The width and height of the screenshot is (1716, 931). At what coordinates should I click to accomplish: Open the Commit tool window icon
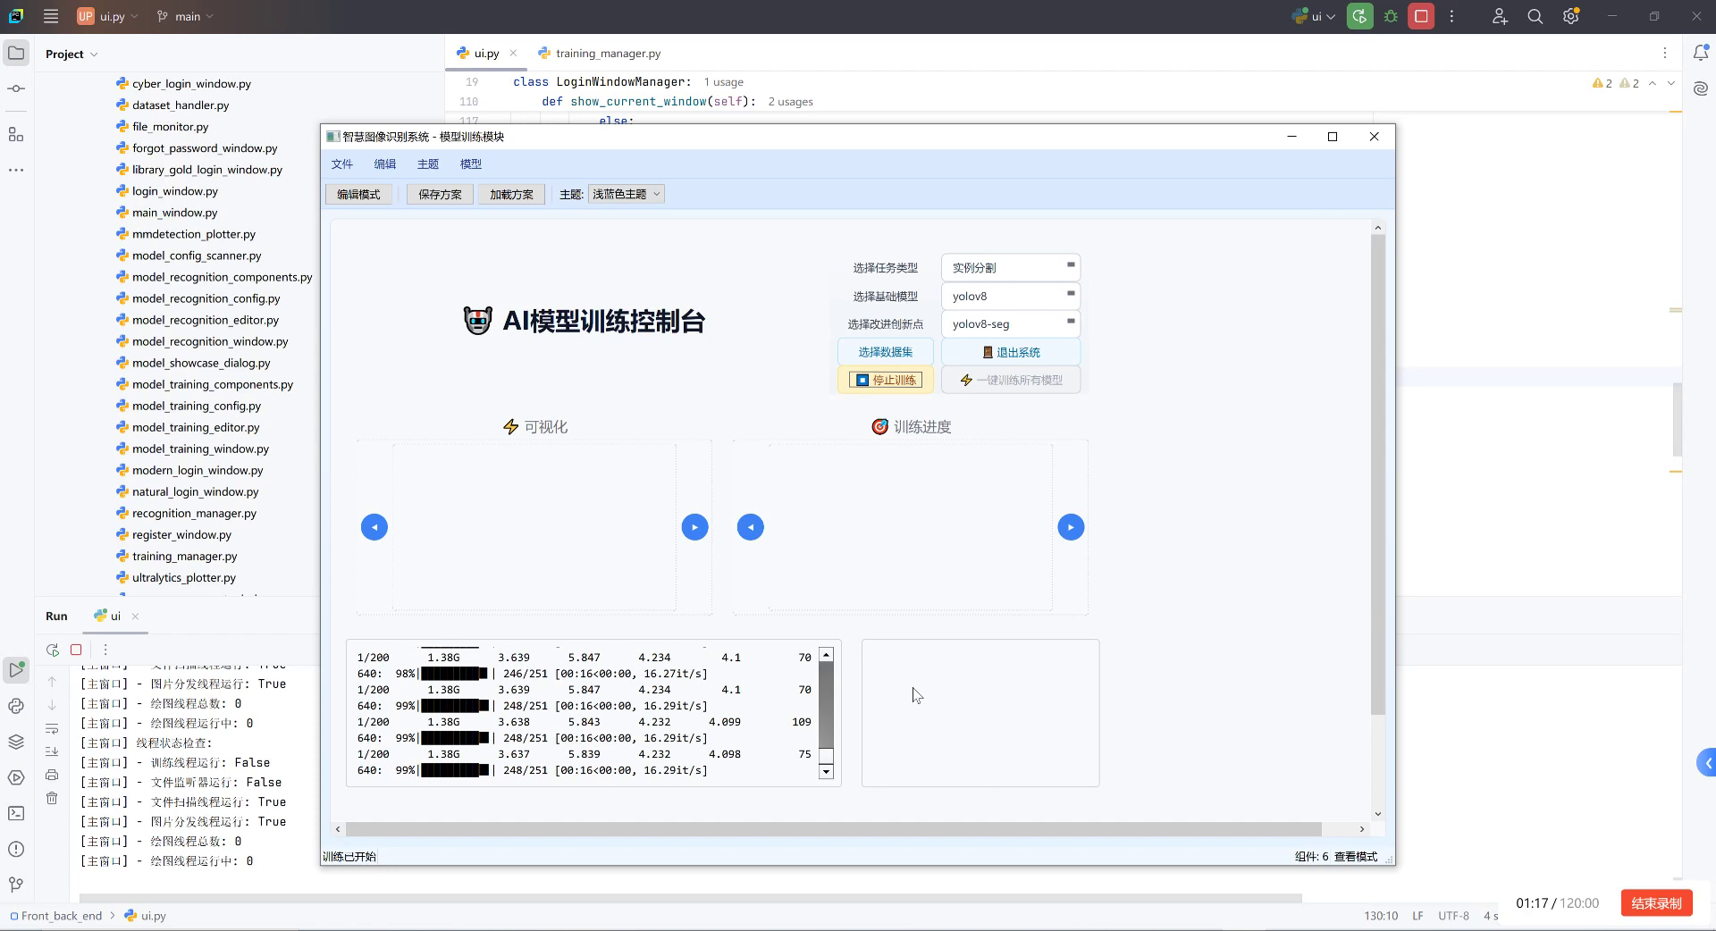(x=16, y=88)
